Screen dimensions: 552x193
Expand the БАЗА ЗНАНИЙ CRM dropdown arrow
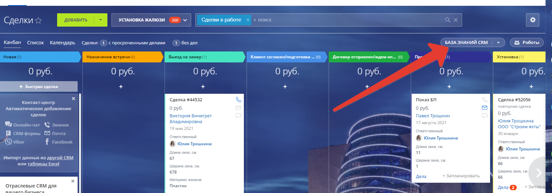[498, 43]
